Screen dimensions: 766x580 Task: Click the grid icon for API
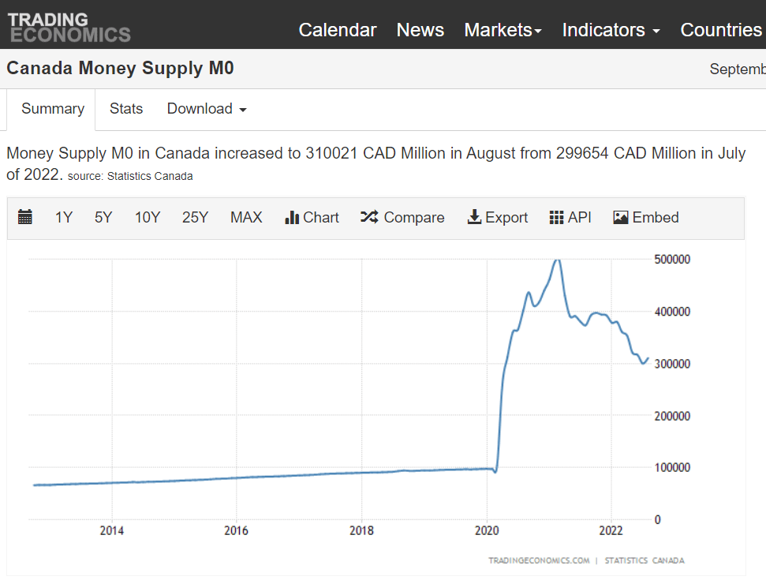tap(557, 218)
